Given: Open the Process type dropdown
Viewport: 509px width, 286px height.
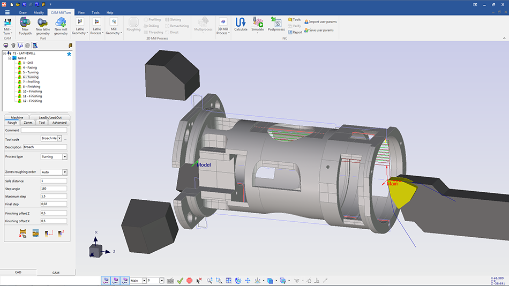Looking at the screenshot, I should point(65,157).
